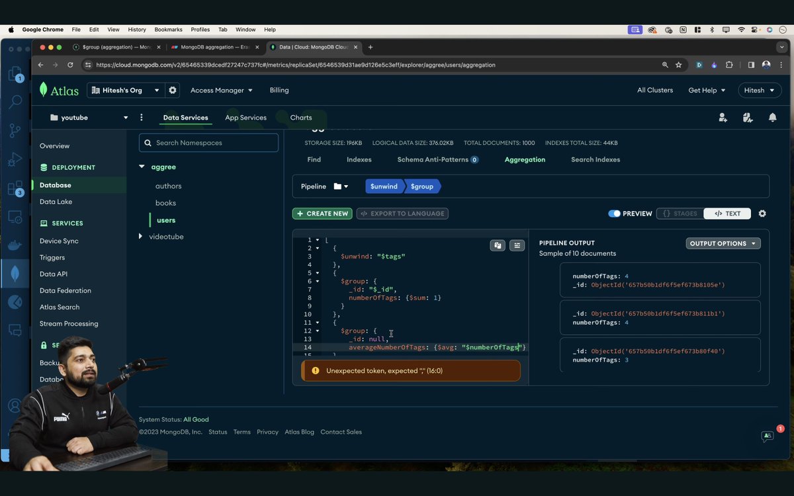Screen dimensions: 794x496
Task: Open Schema Anti-Patterns tab
Action: (x=437, y=159)
